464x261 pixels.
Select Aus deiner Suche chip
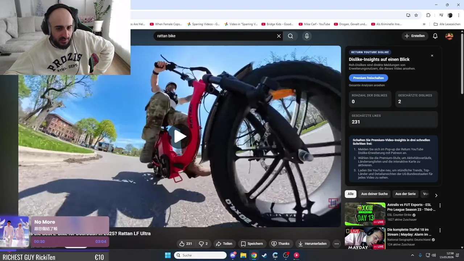(x=374, y=194)
